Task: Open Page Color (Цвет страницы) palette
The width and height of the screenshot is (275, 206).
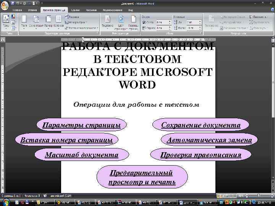Action: click(121, 22)
